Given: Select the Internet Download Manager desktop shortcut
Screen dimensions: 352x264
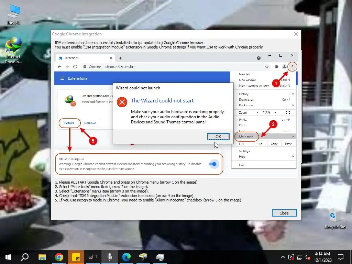Looking at the screenshot, I should (x=13, y=50).
